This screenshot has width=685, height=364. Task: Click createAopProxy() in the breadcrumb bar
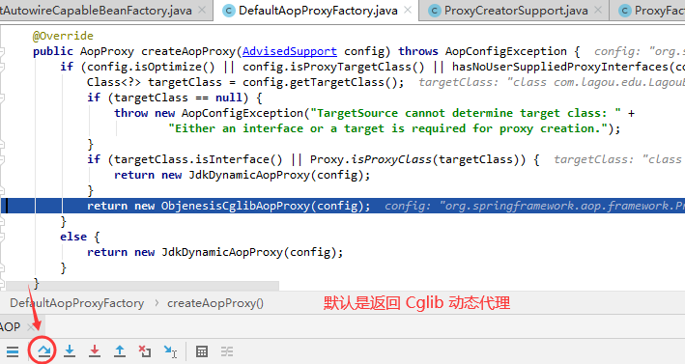[214, 303]
